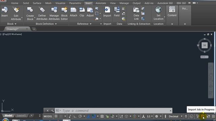The width and height of the screenshot is (216, 121).
Task: Close the command line with X button
Action: pyautogui.click(x=48, y=111)
